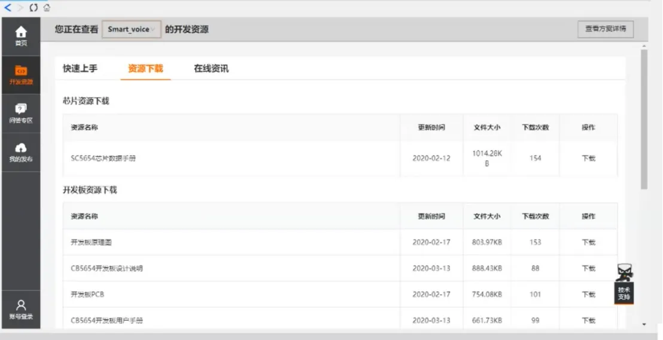The height and width of the screenshot is (340, 663).
Task: Select 开发资源 in the left sidebar
Action: point(21,75)
